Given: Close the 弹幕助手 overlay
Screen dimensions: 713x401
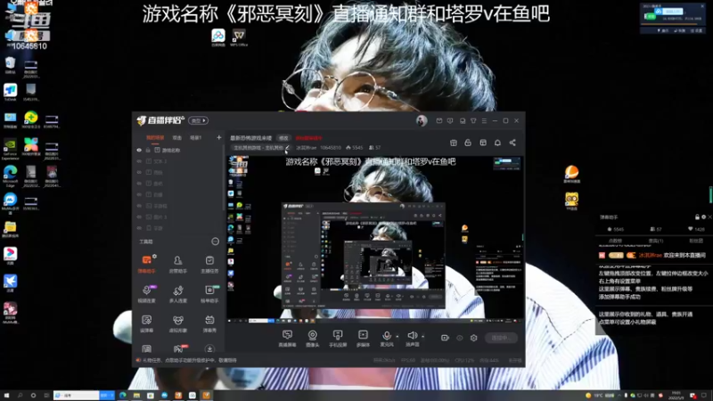Looking at the screenshot, I should [709, 217].
